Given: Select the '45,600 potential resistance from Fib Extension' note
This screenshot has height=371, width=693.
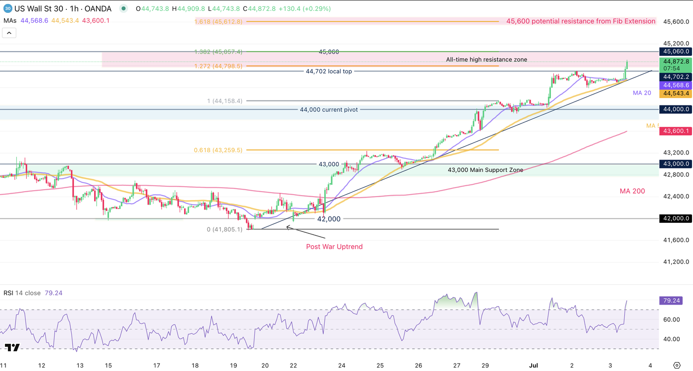Looking at the screenshot, I should click(581, 21).
